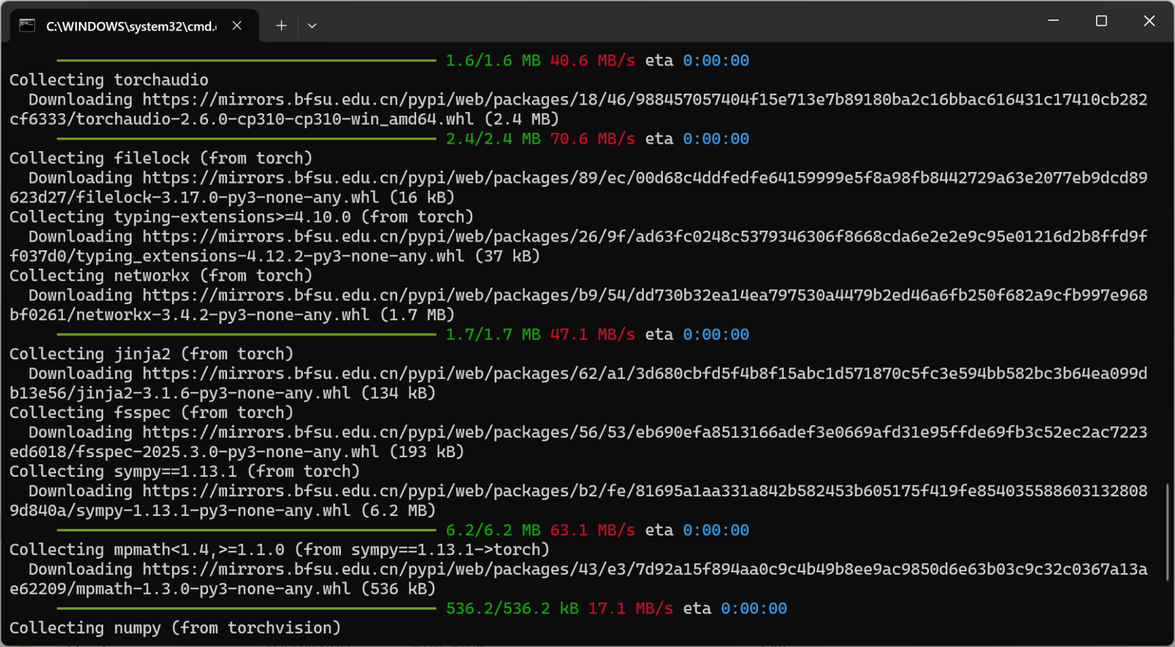
Task: Click the mpmath download progress bar
Action: (247, 608)
